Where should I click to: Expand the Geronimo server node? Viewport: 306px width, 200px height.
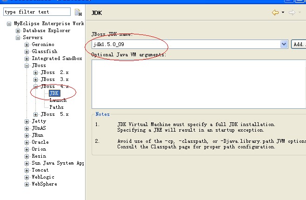coord(27,45)
